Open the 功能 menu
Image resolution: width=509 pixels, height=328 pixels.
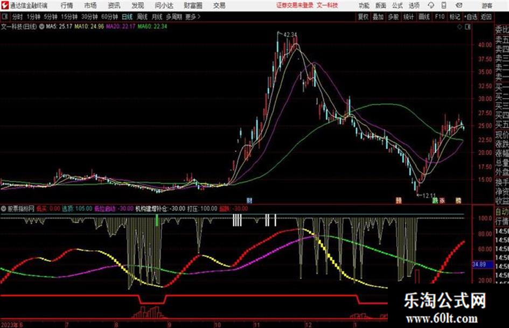pyautogui.click(x=364, y=5)
